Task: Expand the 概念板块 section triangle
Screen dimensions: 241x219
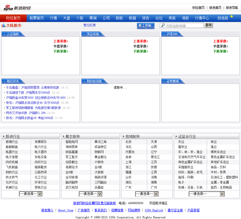Action: pyautogui.click(x=64, y=136)
